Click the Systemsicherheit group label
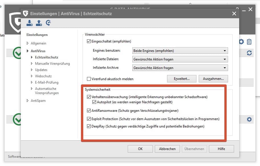Image resolution: width=260 pixels, height=166 pixels. 98,90
